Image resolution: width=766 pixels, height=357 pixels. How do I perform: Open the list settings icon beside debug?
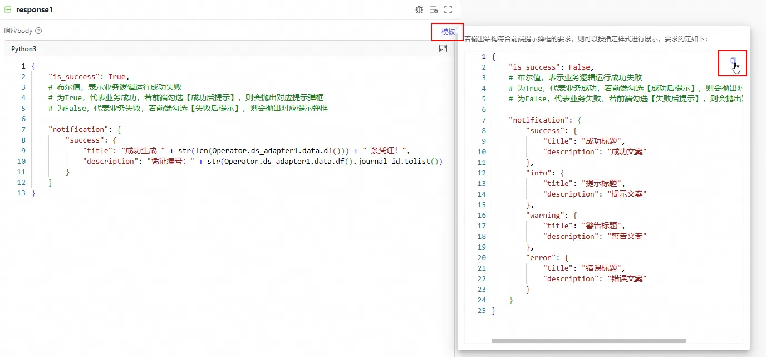pos(433,9)
